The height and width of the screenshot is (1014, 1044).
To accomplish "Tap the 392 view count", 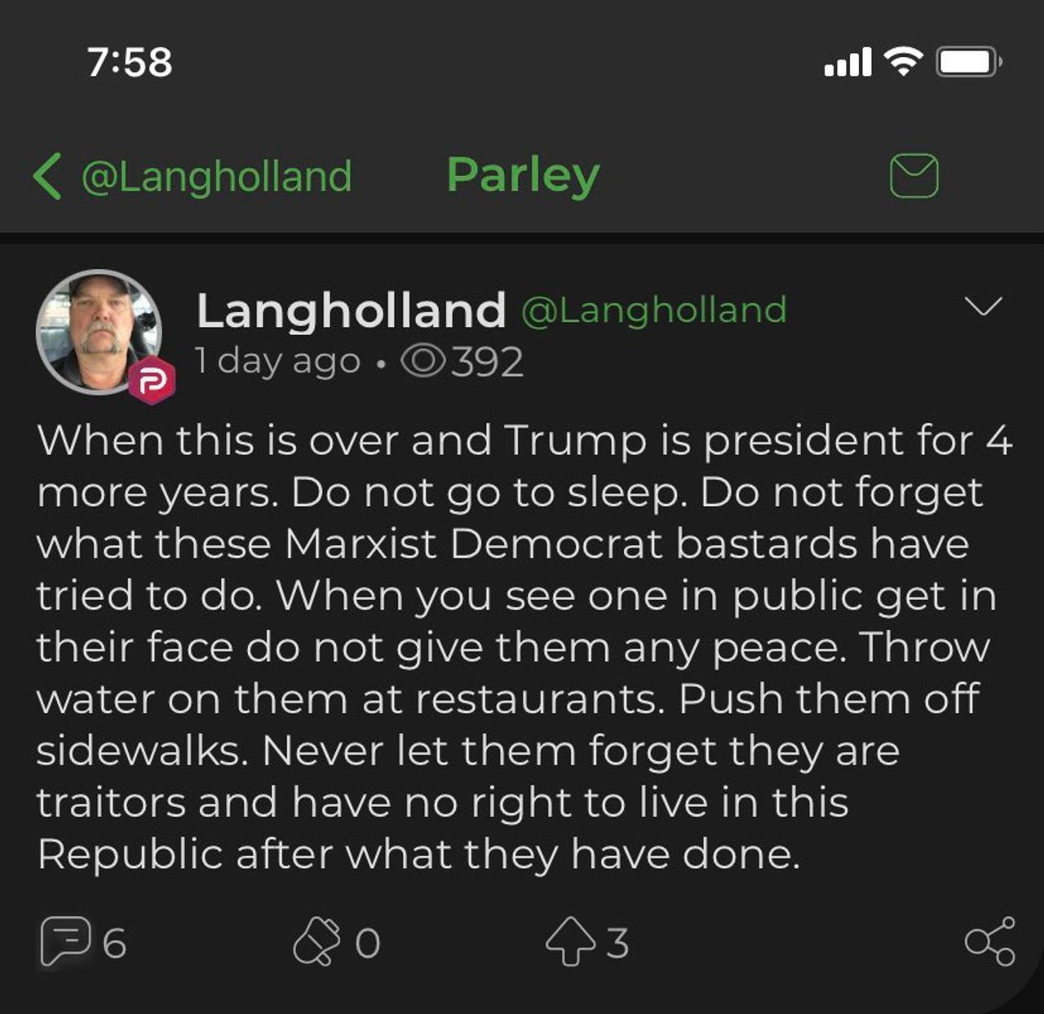I will [487, 361].
